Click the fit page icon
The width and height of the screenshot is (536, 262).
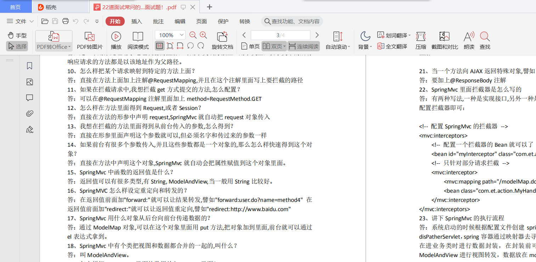pyautogui.click(x=170, y=46)
